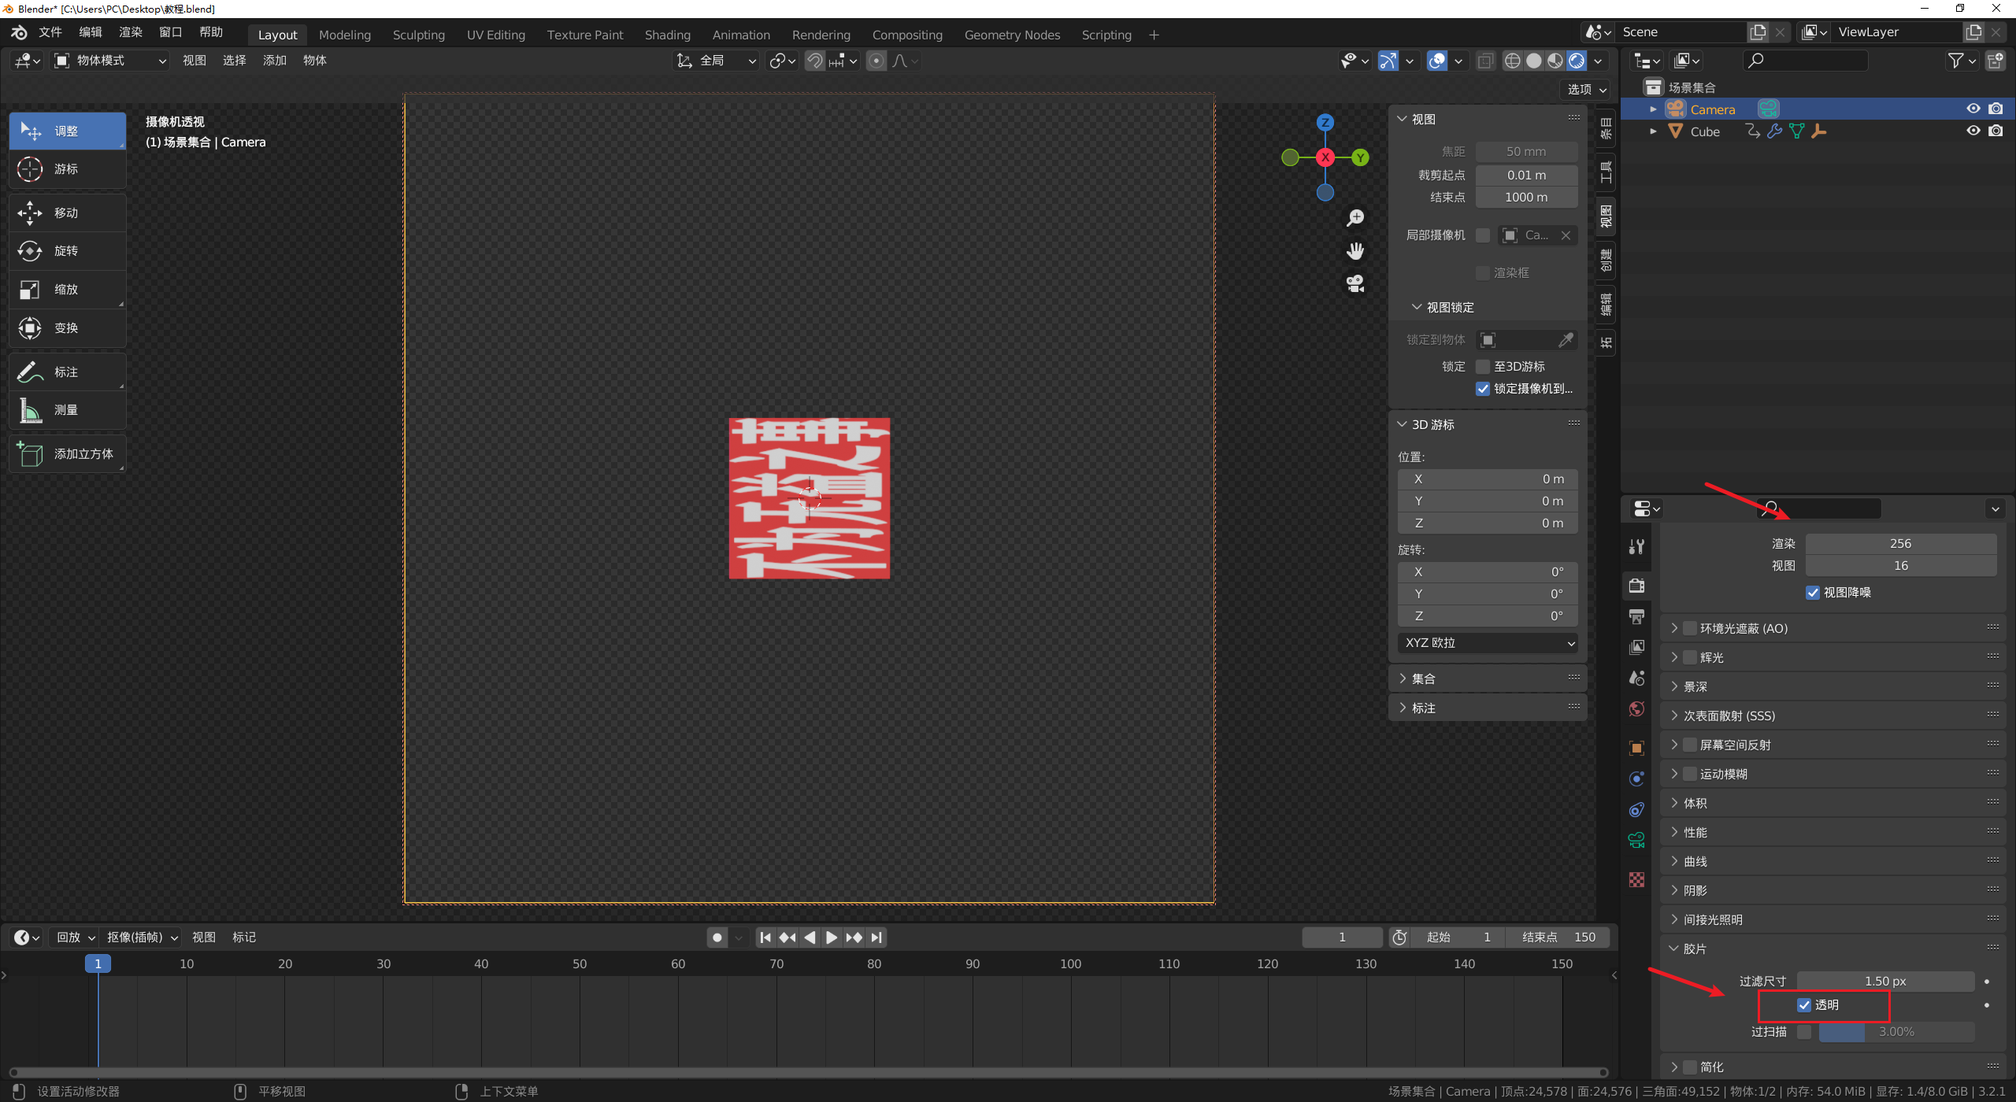Switch to the Shading workspace tab

[x=667, y=35]
